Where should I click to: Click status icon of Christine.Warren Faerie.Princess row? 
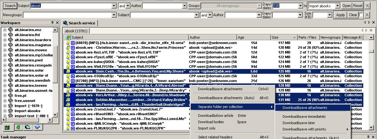click(x=68, y=47)
